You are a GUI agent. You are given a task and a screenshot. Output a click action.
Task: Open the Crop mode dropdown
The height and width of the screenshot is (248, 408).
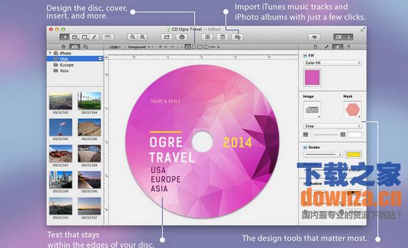pos(332,126)
